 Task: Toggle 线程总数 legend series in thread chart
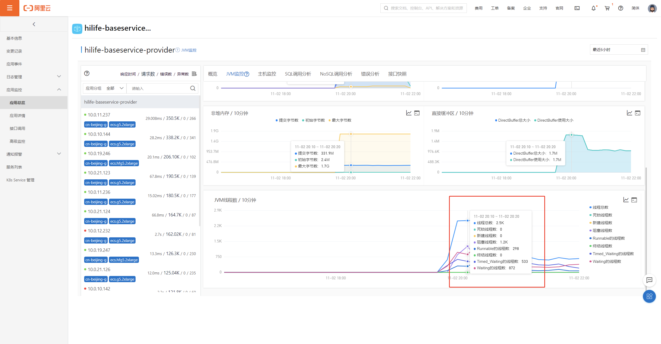pos(600,207)
